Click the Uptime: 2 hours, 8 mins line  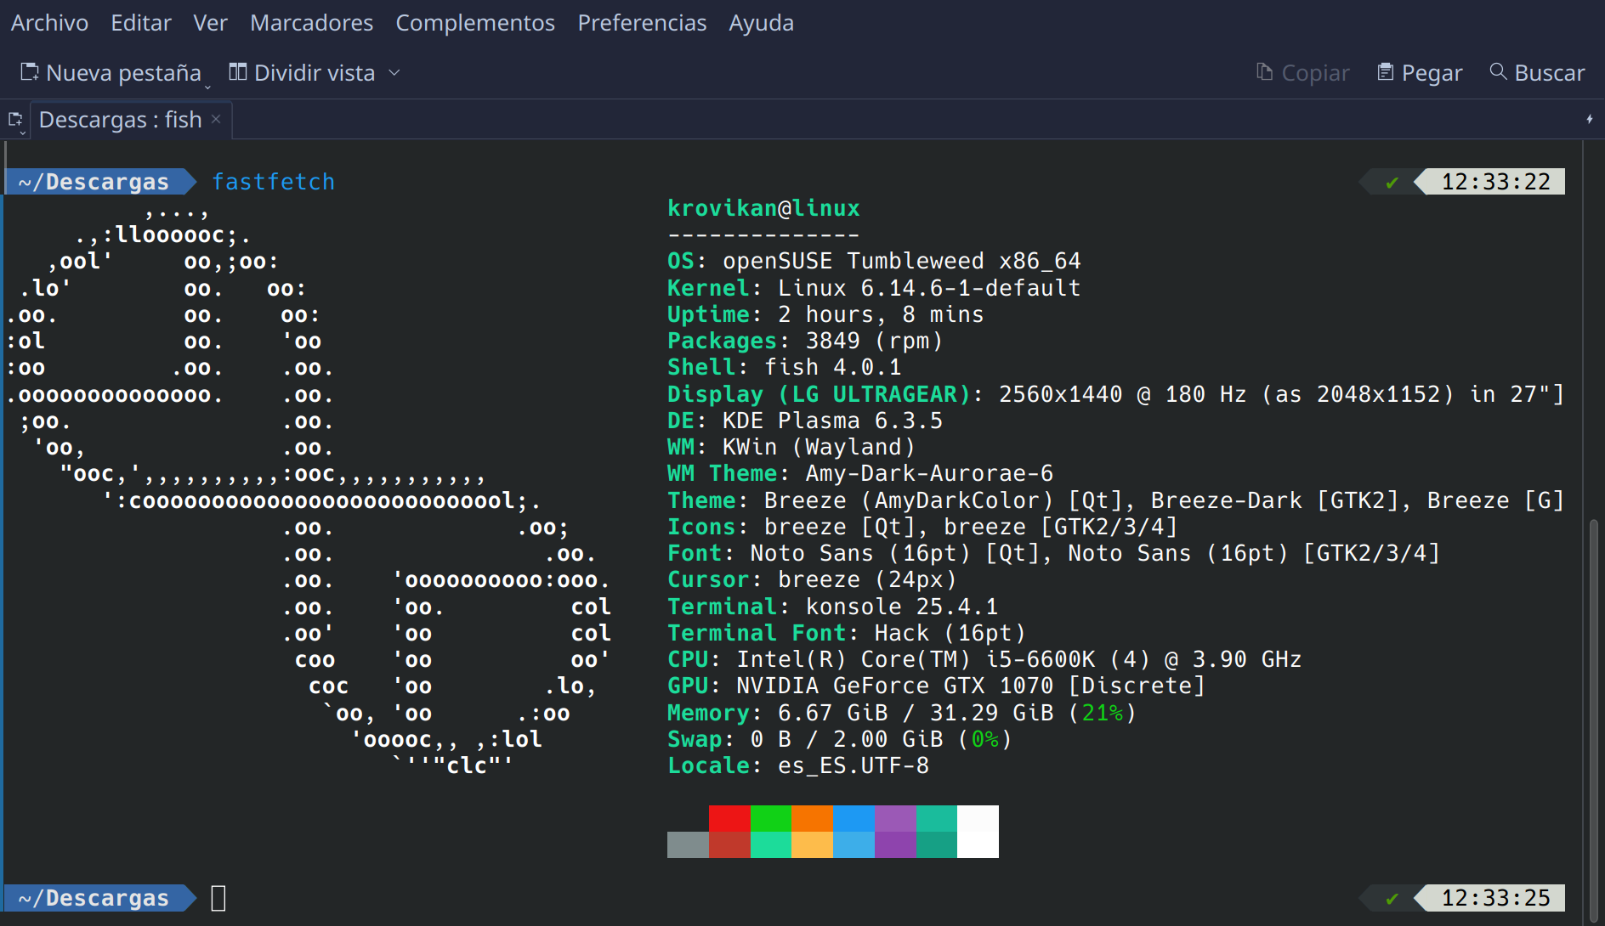825,314
